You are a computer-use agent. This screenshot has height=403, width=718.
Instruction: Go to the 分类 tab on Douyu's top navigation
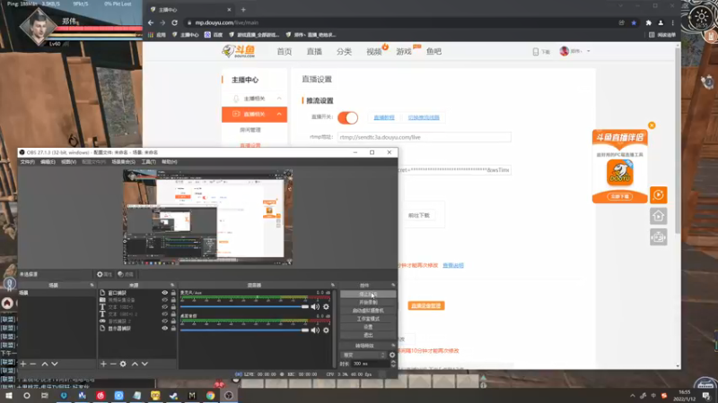click(x=344, y=52)
